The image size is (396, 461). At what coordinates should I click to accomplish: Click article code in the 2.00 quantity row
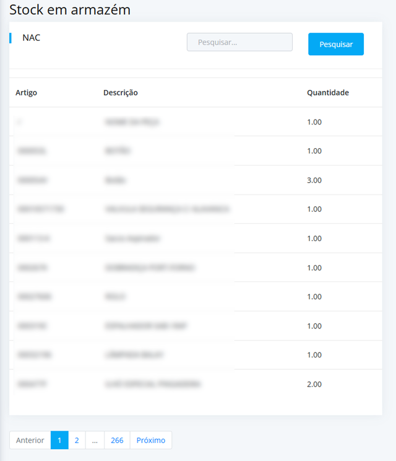click(x=32, y=384)
